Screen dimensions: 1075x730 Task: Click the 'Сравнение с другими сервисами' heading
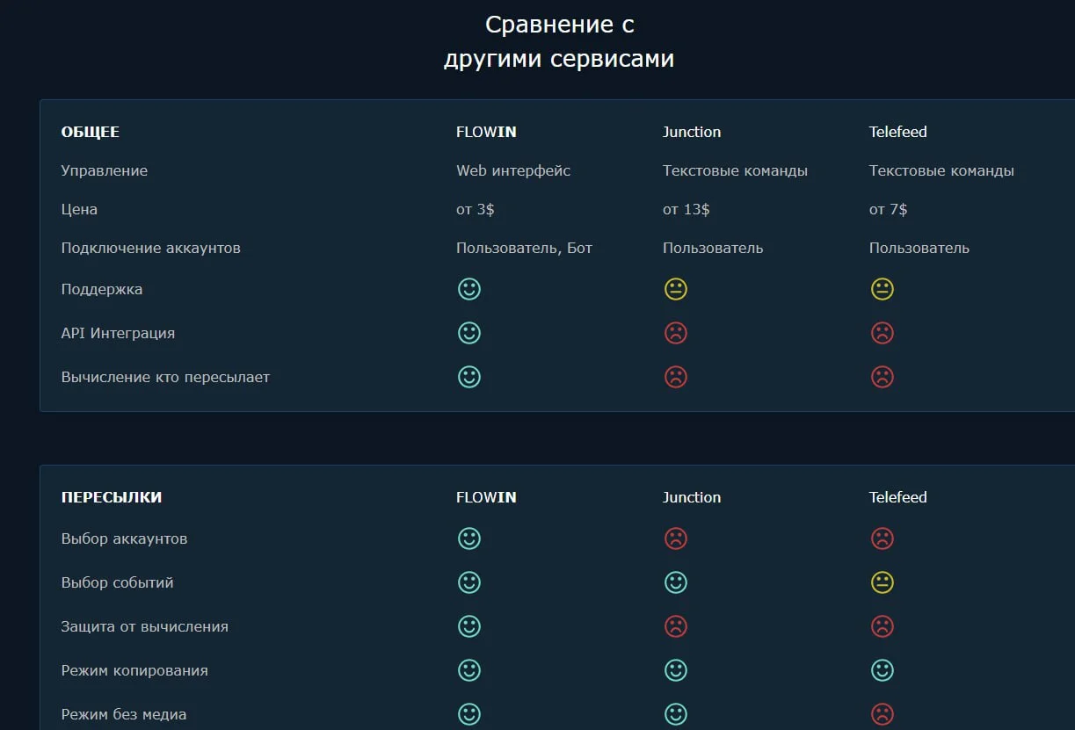[x=559, y=41]
